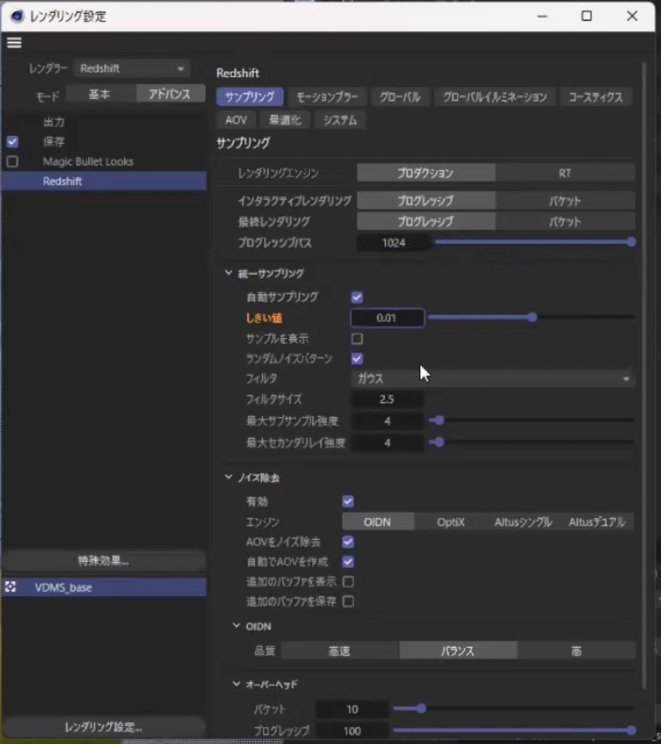Viewport: 661px width, 744px height.
Task: Click the レンダリング設定... button
Action: point(103,727)
